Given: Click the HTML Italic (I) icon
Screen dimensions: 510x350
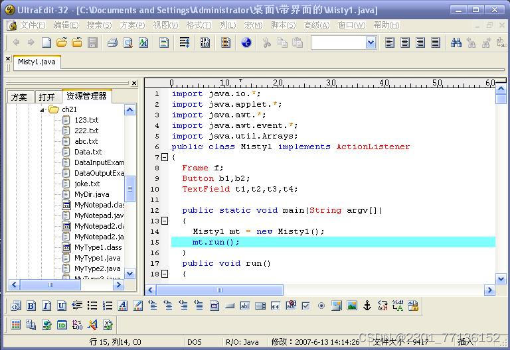Looking at the screenshot, I should pyautogui.click(x=46, y=306).
